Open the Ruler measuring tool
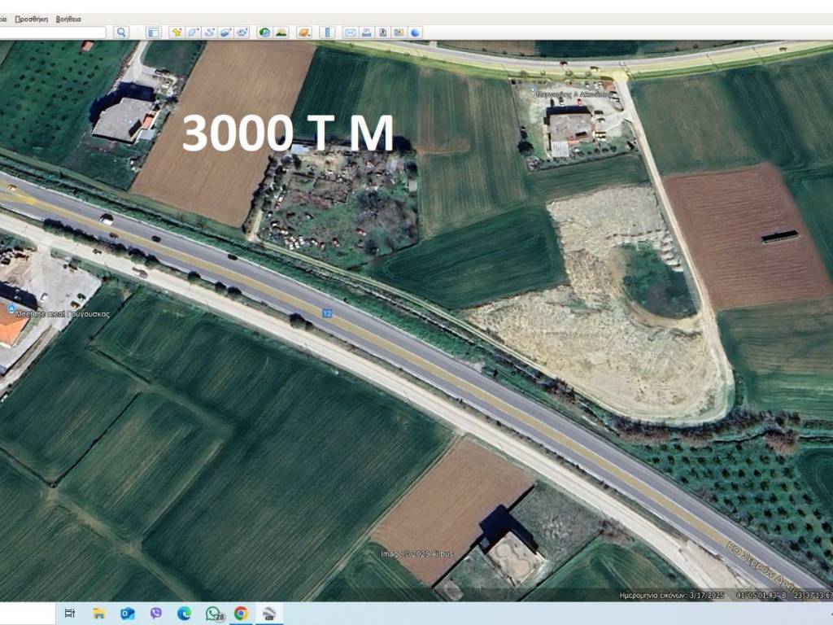This screenshot has width=833, height=625. (x=327, y=33)
